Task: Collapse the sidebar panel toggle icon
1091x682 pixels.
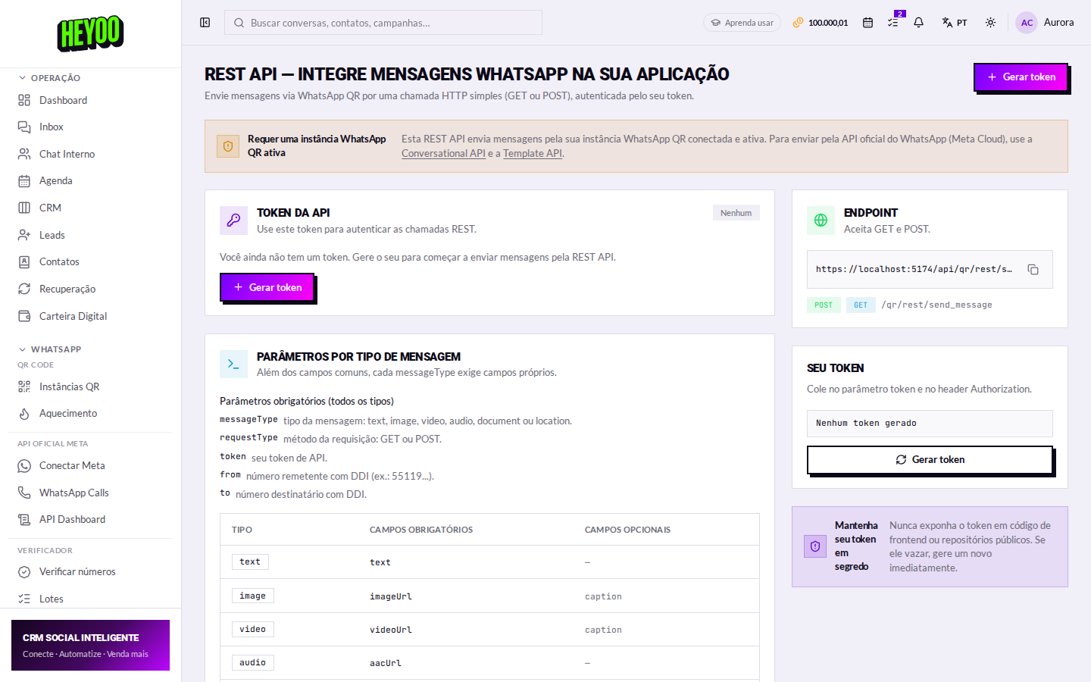Action: point(205,23)
